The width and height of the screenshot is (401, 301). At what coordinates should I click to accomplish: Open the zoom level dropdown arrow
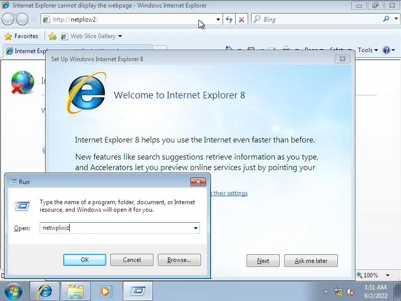(x=387, y=275)
